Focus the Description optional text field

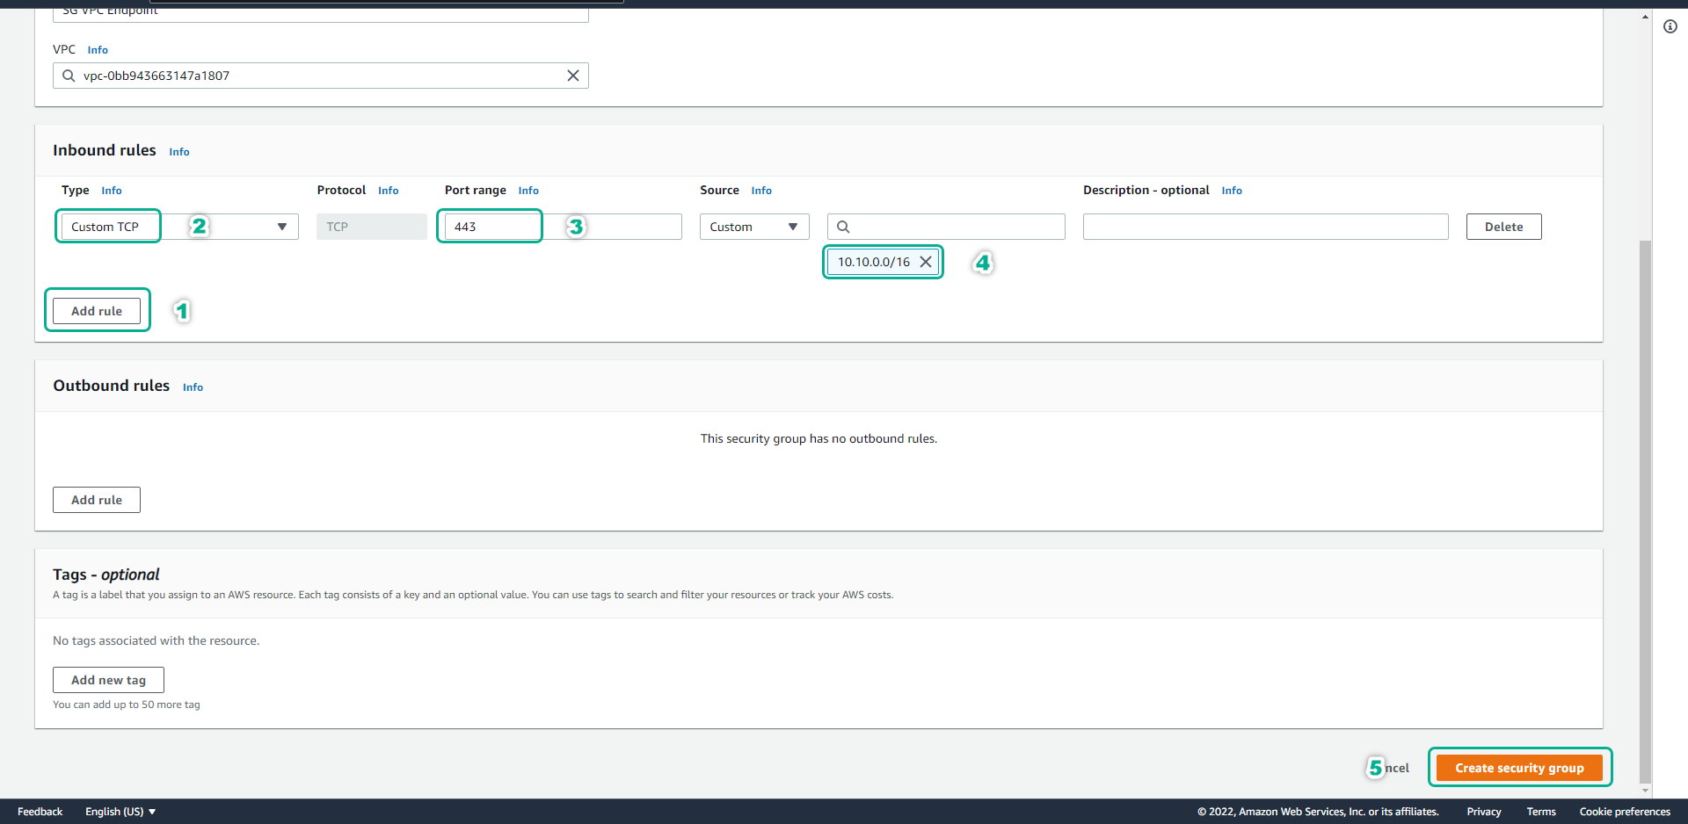(1264, 227)
